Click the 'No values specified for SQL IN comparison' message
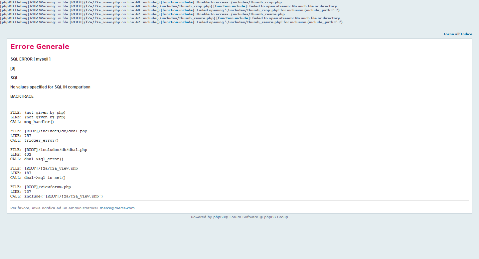 50,87
